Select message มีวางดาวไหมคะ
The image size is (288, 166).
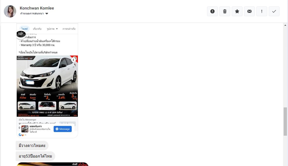[x=32, y=146]
